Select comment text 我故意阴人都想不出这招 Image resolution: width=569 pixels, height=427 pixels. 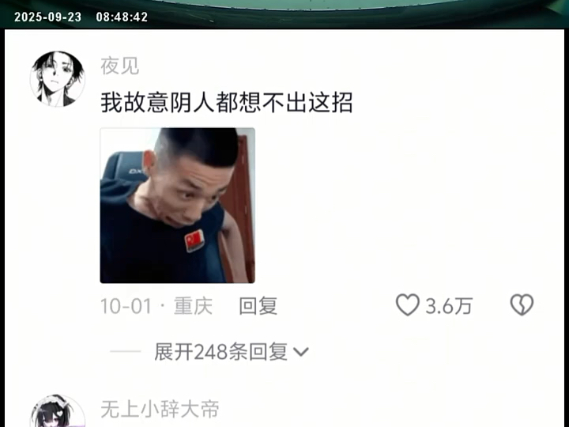coord(227,102)
